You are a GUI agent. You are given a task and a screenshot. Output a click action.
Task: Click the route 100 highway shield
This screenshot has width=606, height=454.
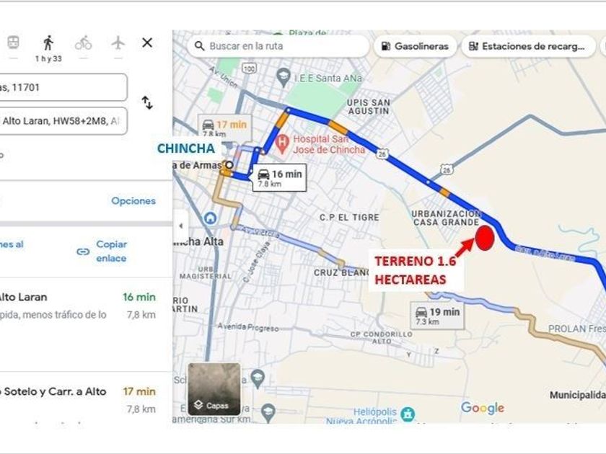pos(249,68)
